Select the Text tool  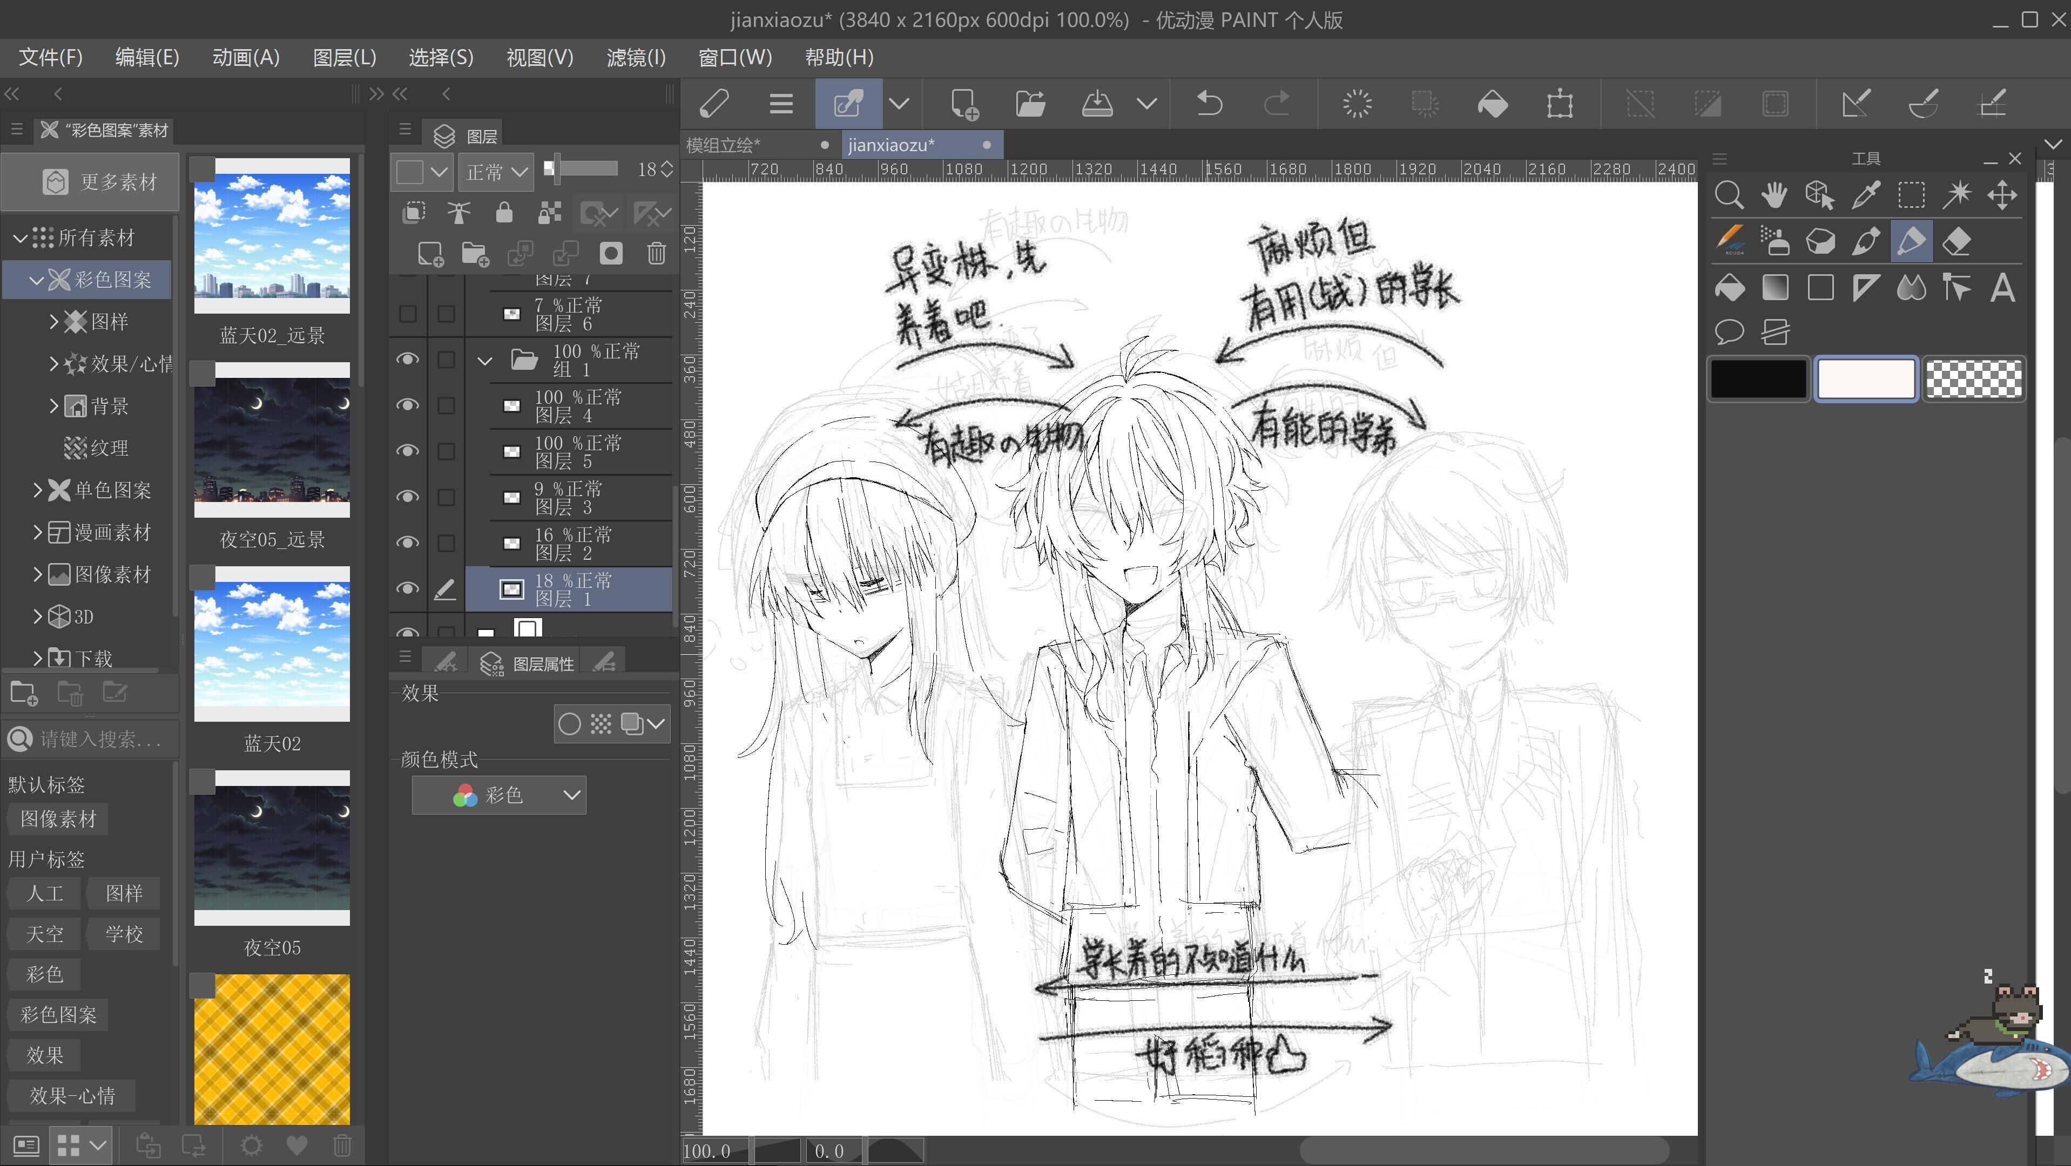pos(2002,288)
